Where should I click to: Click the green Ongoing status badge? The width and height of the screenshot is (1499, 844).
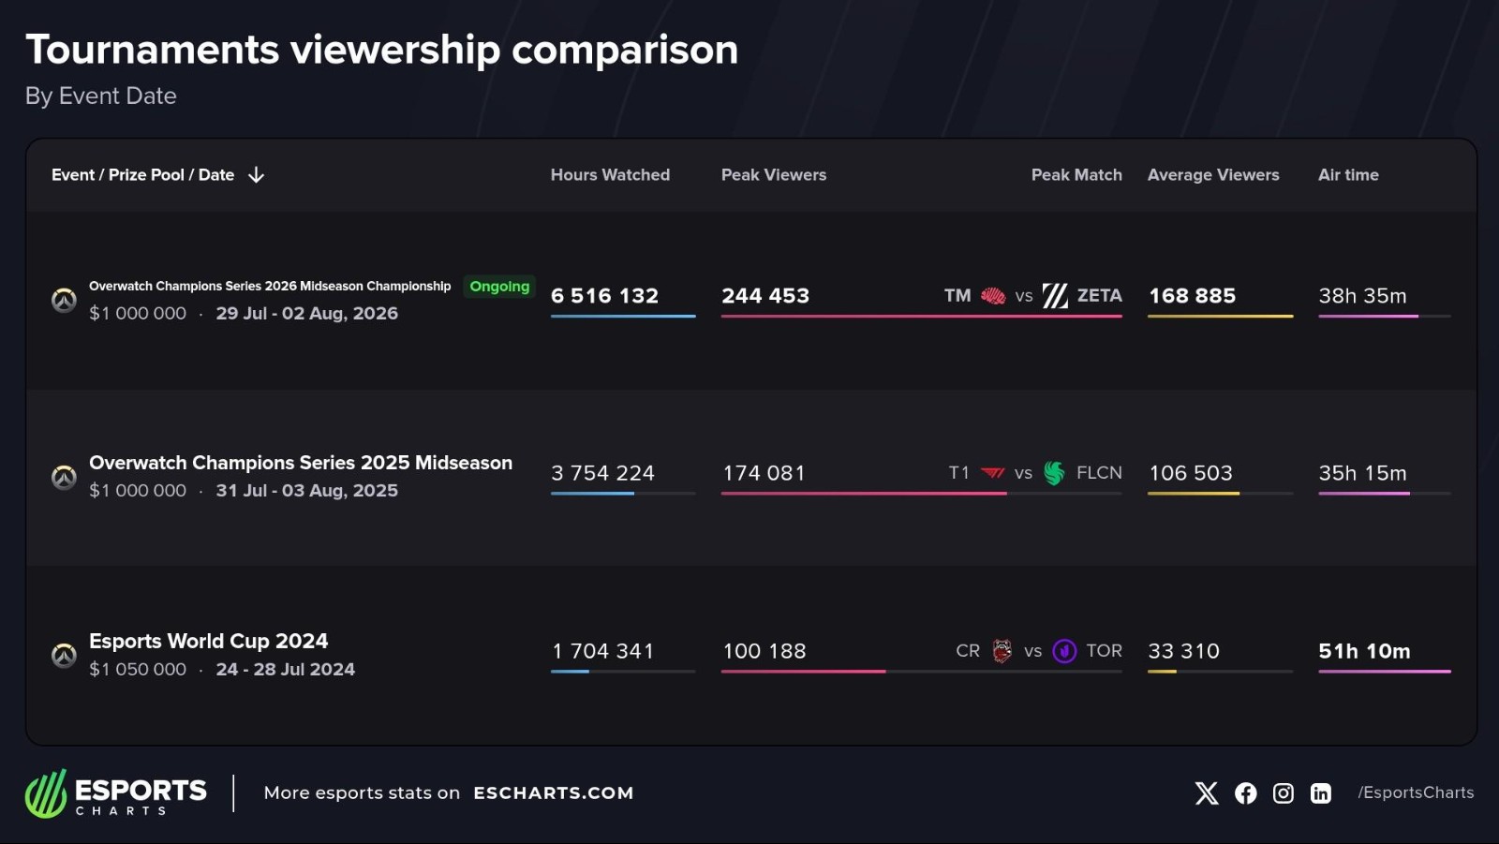pos(499,287)
